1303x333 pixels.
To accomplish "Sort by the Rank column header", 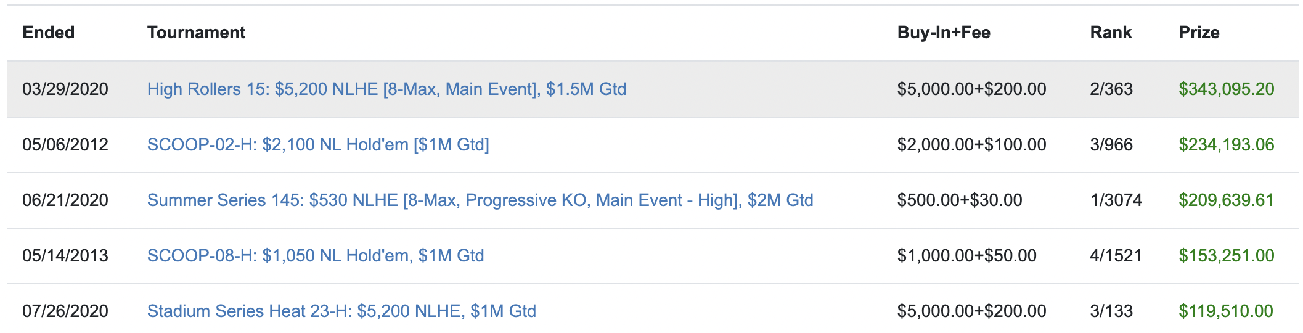I will (x=1111, y=33).
